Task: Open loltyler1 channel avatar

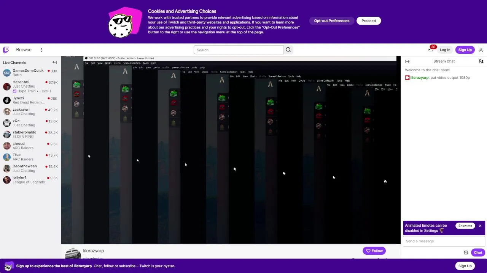Action: click(7, 180)
